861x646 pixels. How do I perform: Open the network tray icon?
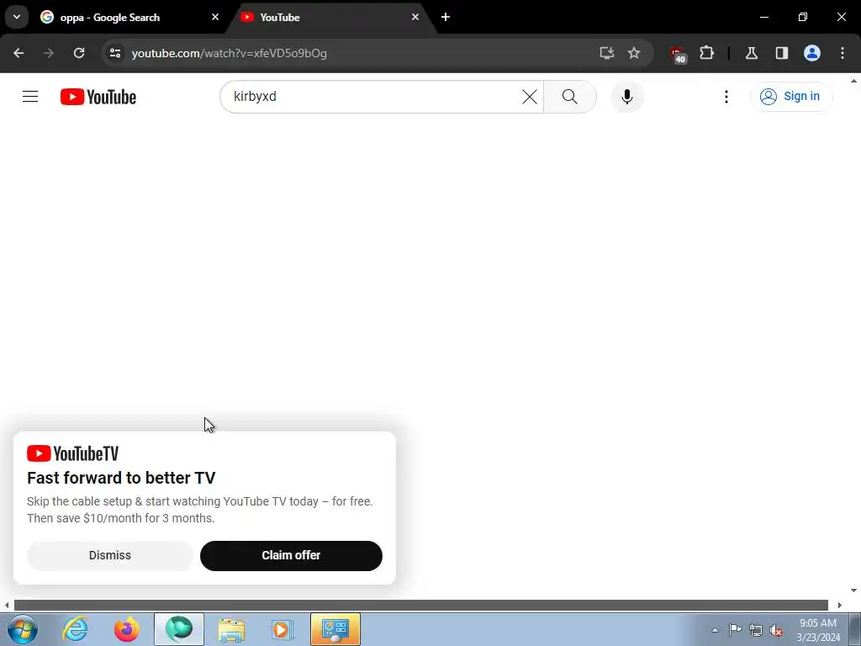pos(756,630)
